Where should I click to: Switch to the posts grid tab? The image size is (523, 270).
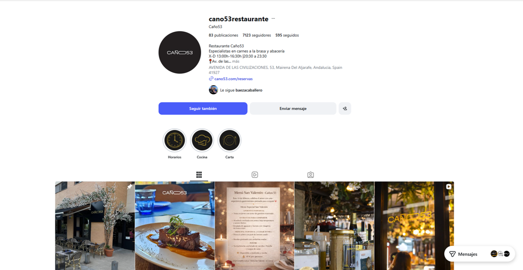point(199,174)
